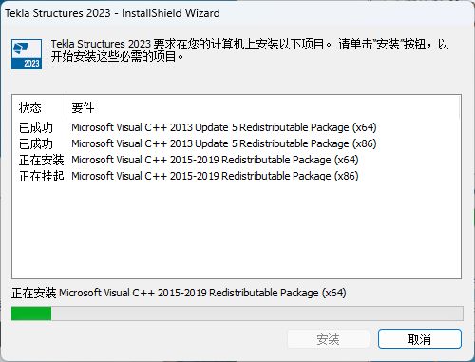The image size is (475, 362).
Task: Click the second 已成功 status entry
Action: [36, 143]
